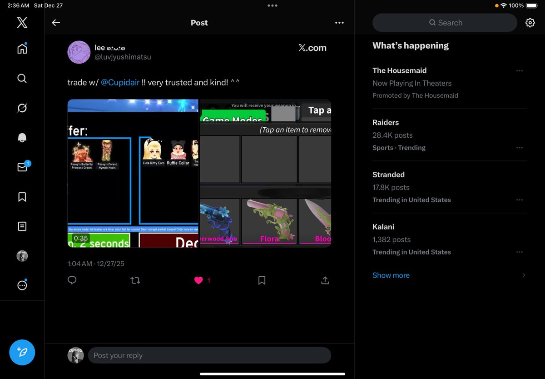Expand trends with Show more
The image size is (545, 379).
point(391,275)
